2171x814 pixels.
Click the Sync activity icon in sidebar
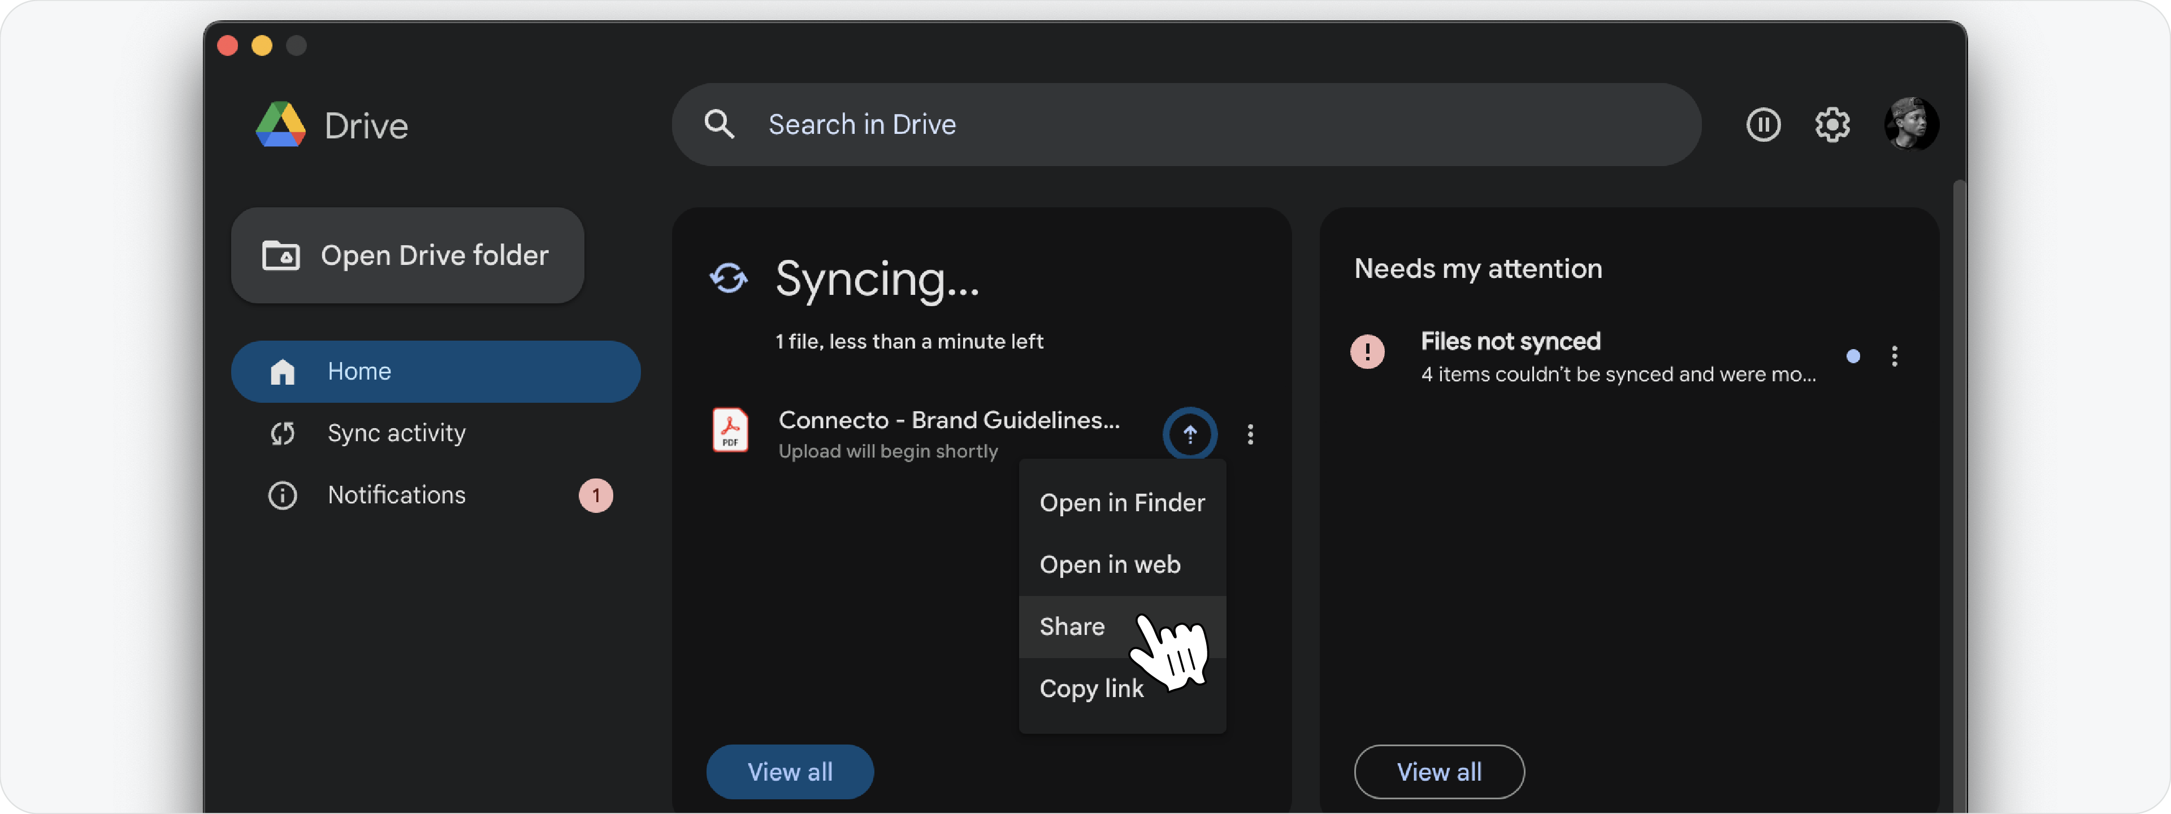pyautogui.click(x=283, y=432)
